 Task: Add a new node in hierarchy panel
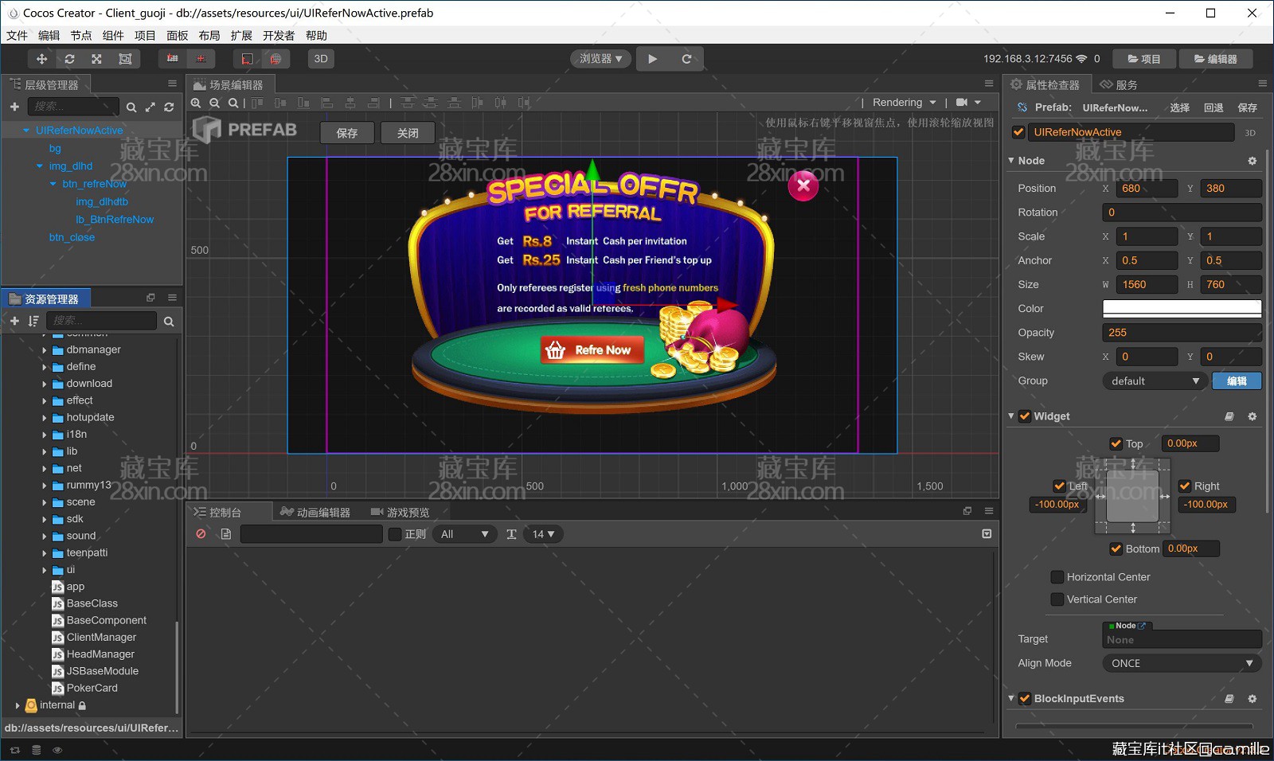click(x=14, y=107)
